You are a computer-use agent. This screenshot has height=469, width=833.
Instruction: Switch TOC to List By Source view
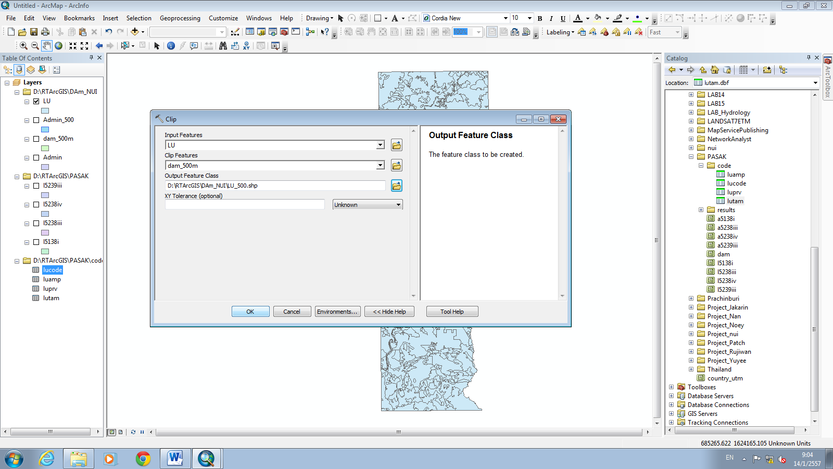pos(19,69)
